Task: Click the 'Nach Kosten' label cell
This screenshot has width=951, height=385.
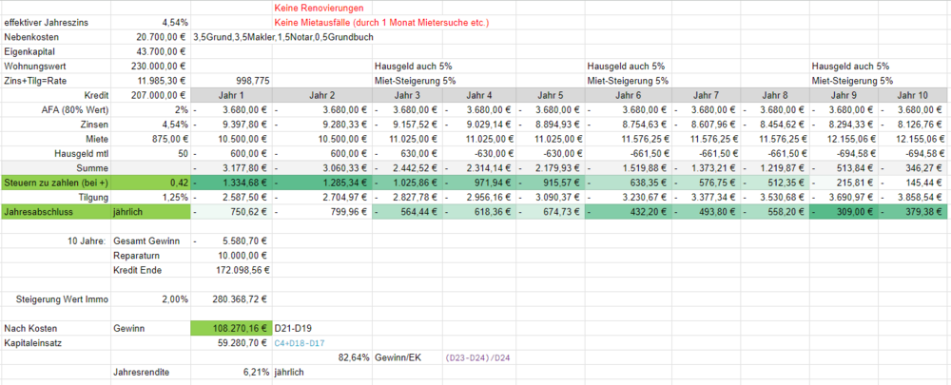Action: pyautogui.click(x=30, y=328)
